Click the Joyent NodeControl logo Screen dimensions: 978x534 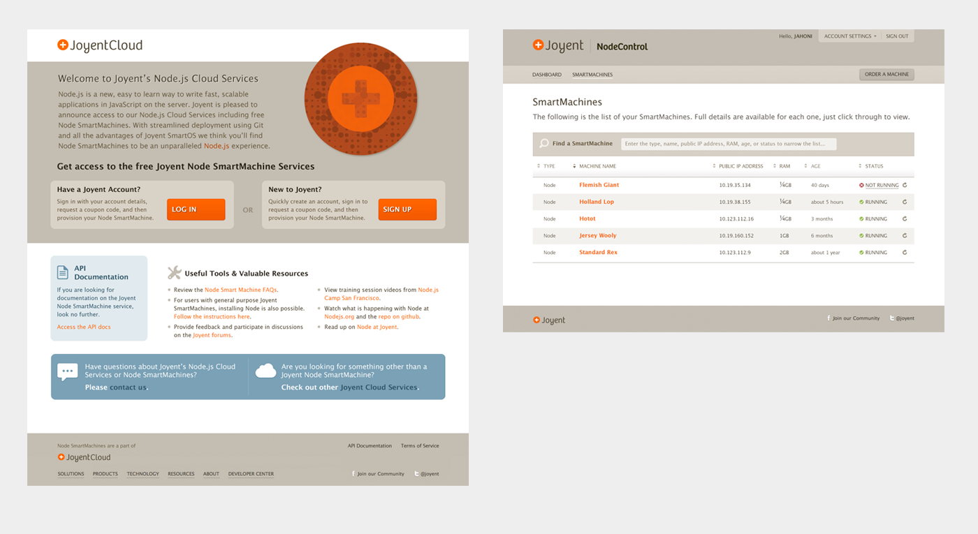pyautogui.click(x=590, y=46)
